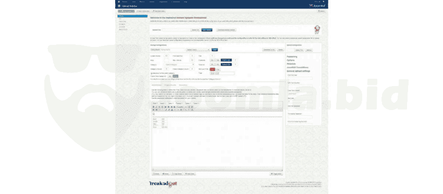The height and width of the screenshot is (194, 443).
Task: Click the editor resize handle at the bottom right corner
Action: point(281,169)
